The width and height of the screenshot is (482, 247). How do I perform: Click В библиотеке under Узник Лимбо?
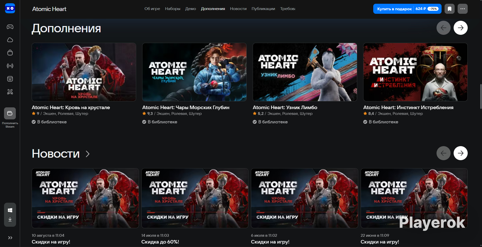point(270,122)
